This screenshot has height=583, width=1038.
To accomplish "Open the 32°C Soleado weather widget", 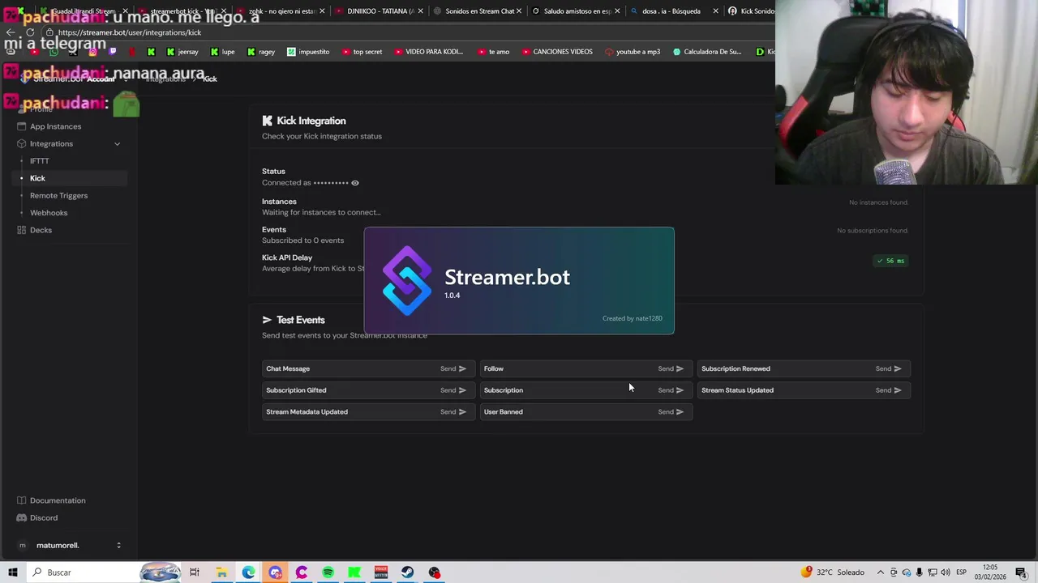I will [x=833, y=572].
